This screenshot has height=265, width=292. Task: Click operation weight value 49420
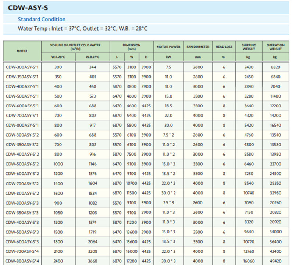click(x=275, y=261)
